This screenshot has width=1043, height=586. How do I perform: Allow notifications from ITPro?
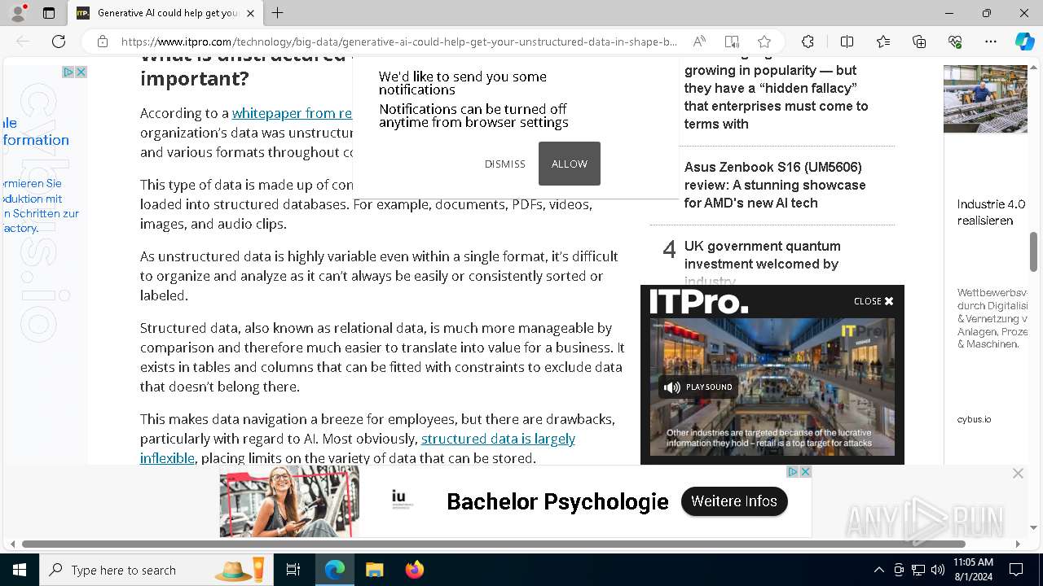point(570,164)
